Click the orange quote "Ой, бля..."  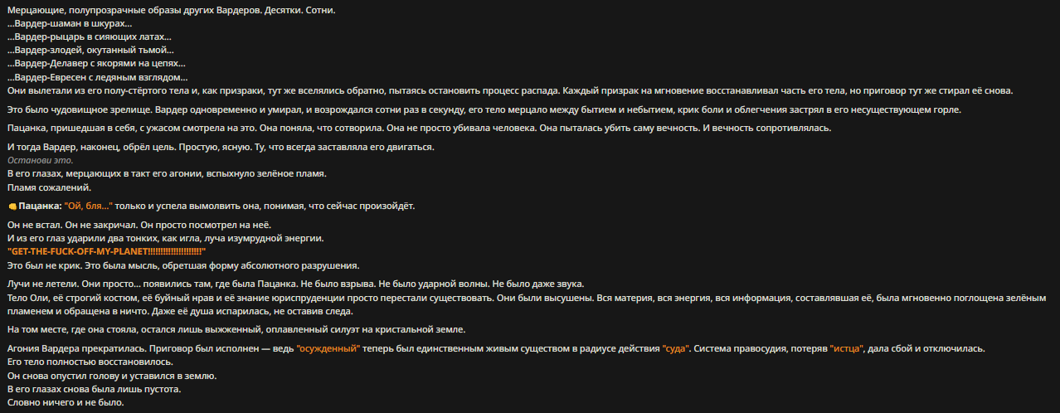tap(87, 206)
